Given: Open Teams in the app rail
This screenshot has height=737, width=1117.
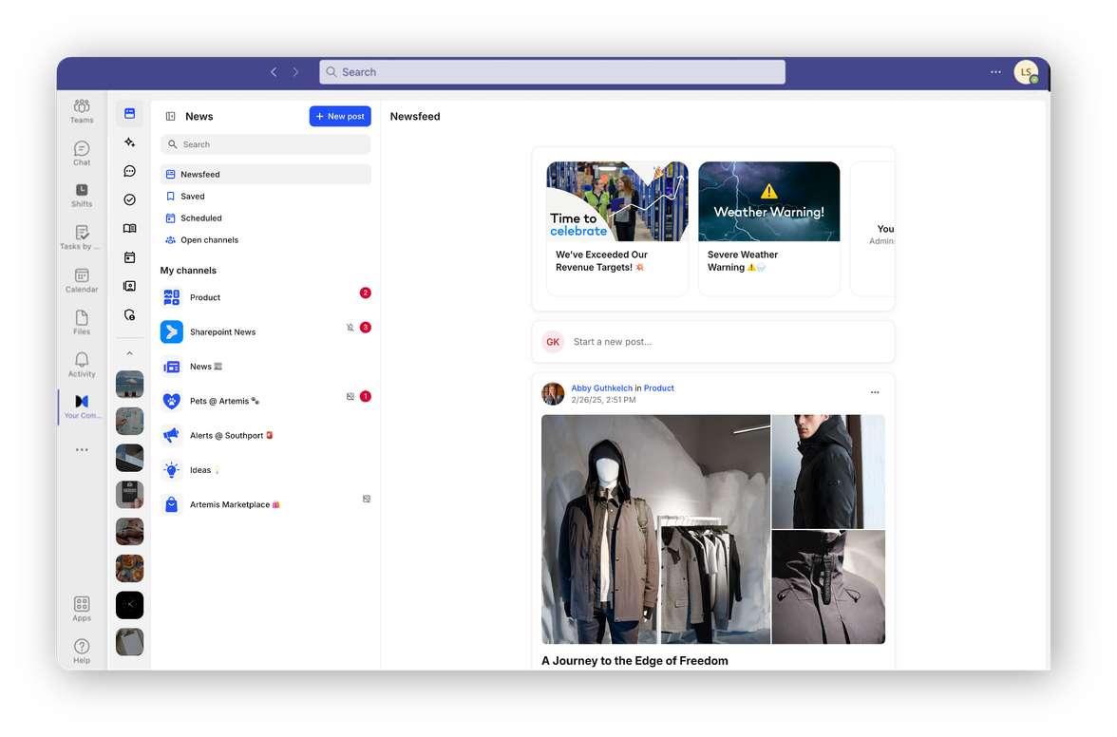Looking at the screenshot, I should [x=82, y=111].
